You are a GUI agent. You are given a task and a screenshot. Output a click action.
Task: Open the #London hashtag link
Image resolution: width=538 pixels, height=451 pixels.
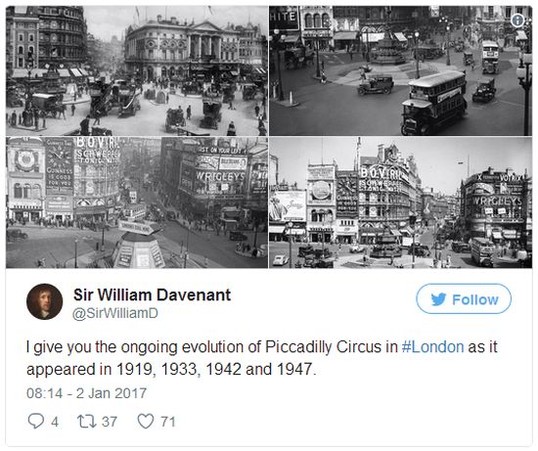point(432,346)
